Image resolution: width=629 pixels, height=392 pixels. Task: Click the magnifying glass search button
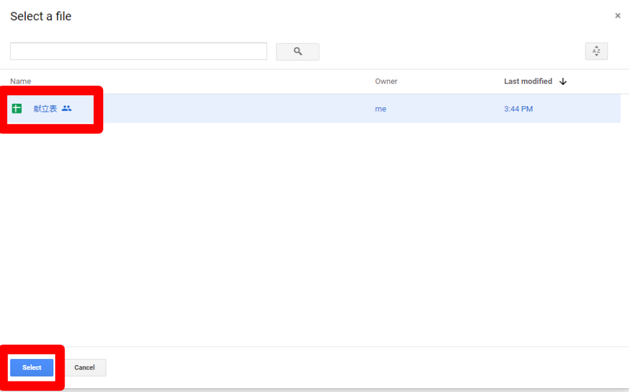coord(297,52)
